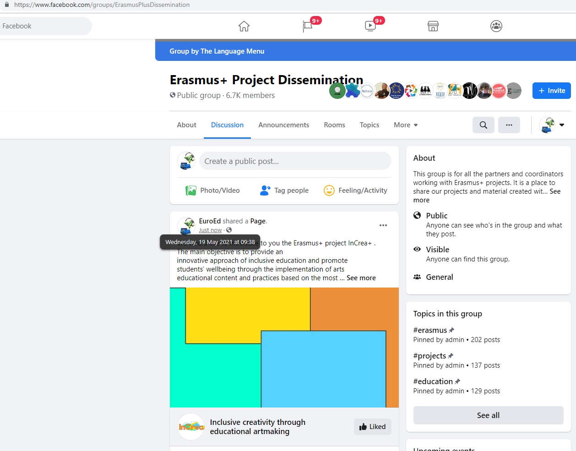Click the public globe icon next to Just now
This screenshot has height=451, width=576.
coord(229,230)
